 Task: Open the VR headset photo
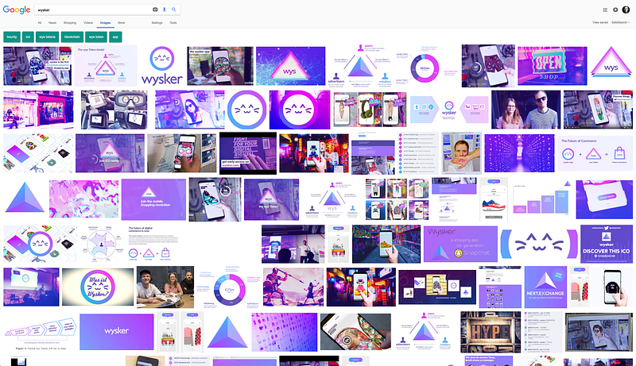tap(114, 110)
